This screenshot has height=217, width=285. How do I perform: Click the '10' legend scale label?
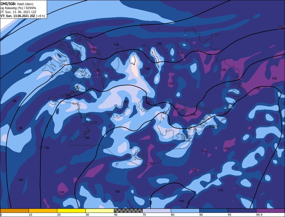coord(30,215)
